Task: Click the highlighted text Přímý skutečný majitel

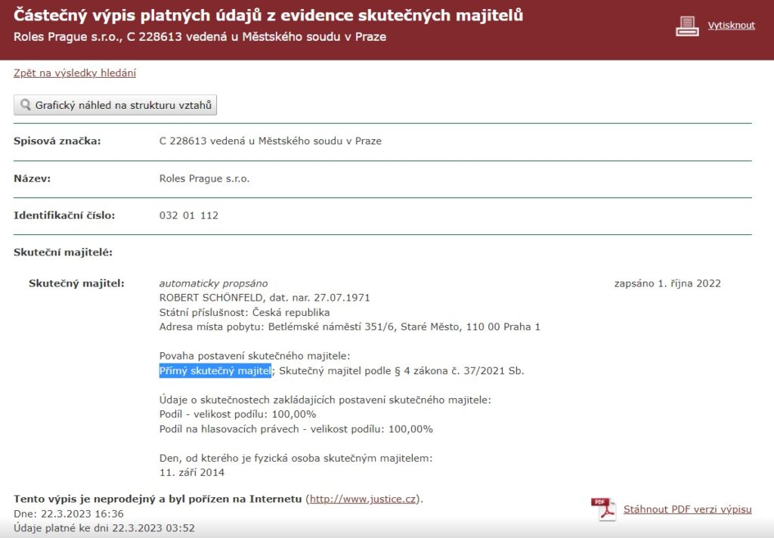Action: pos(215,371)
